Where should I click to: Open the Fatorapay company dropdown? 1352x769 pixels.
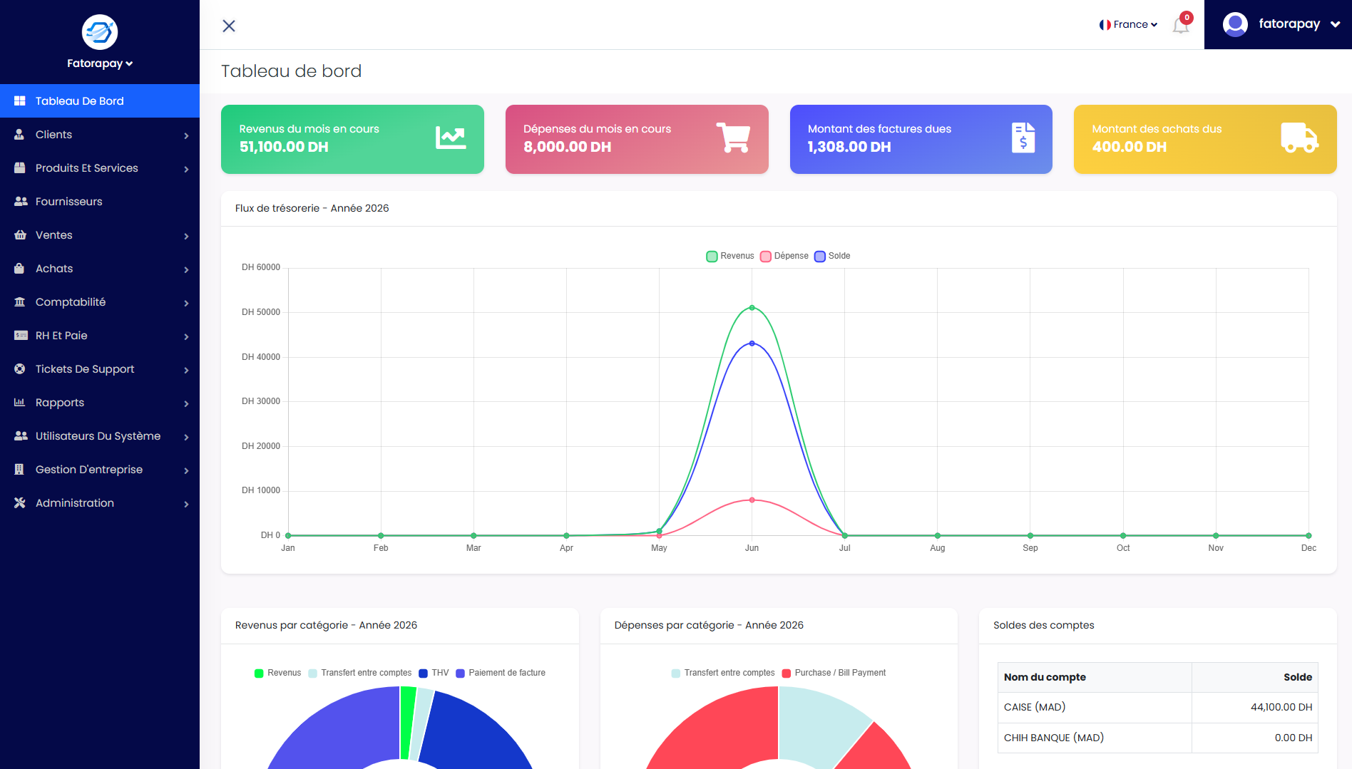100,63
